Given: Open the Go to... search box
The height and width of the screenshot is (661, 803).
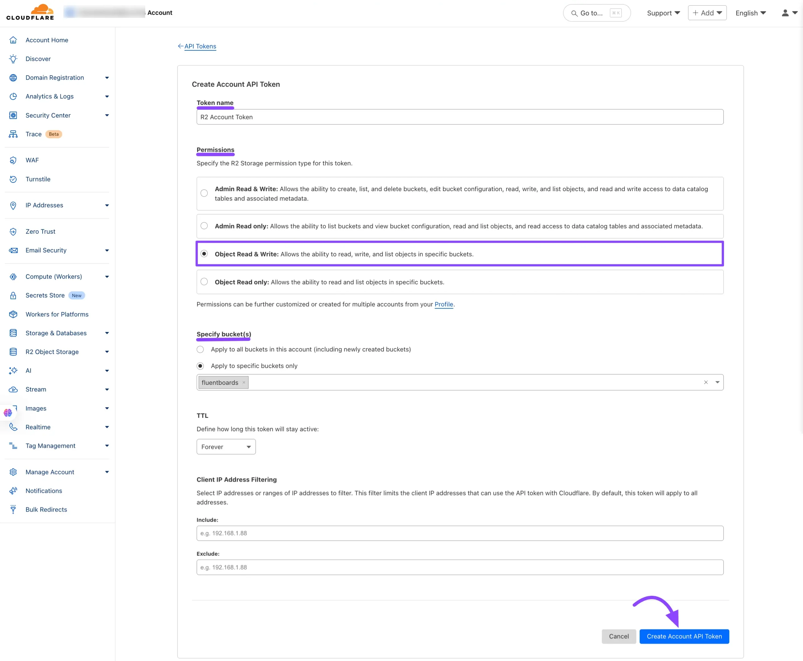Looking at the screenshot, I should click(597, 13).
